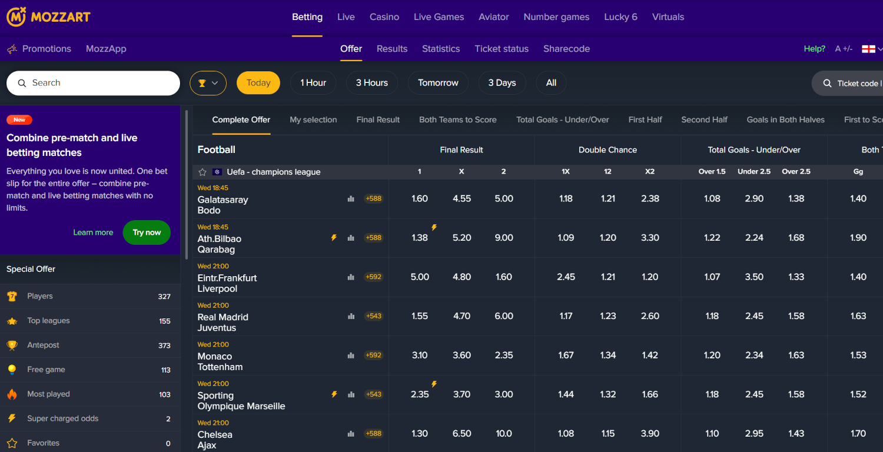Open the Help? link

pos(814,49)
